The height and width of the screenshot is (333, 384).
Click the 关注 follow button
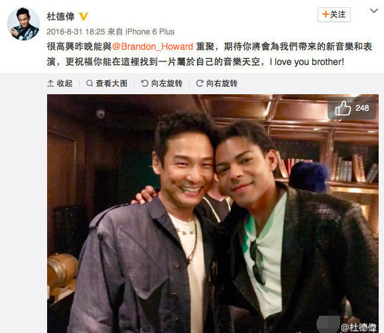click(334, 15)
